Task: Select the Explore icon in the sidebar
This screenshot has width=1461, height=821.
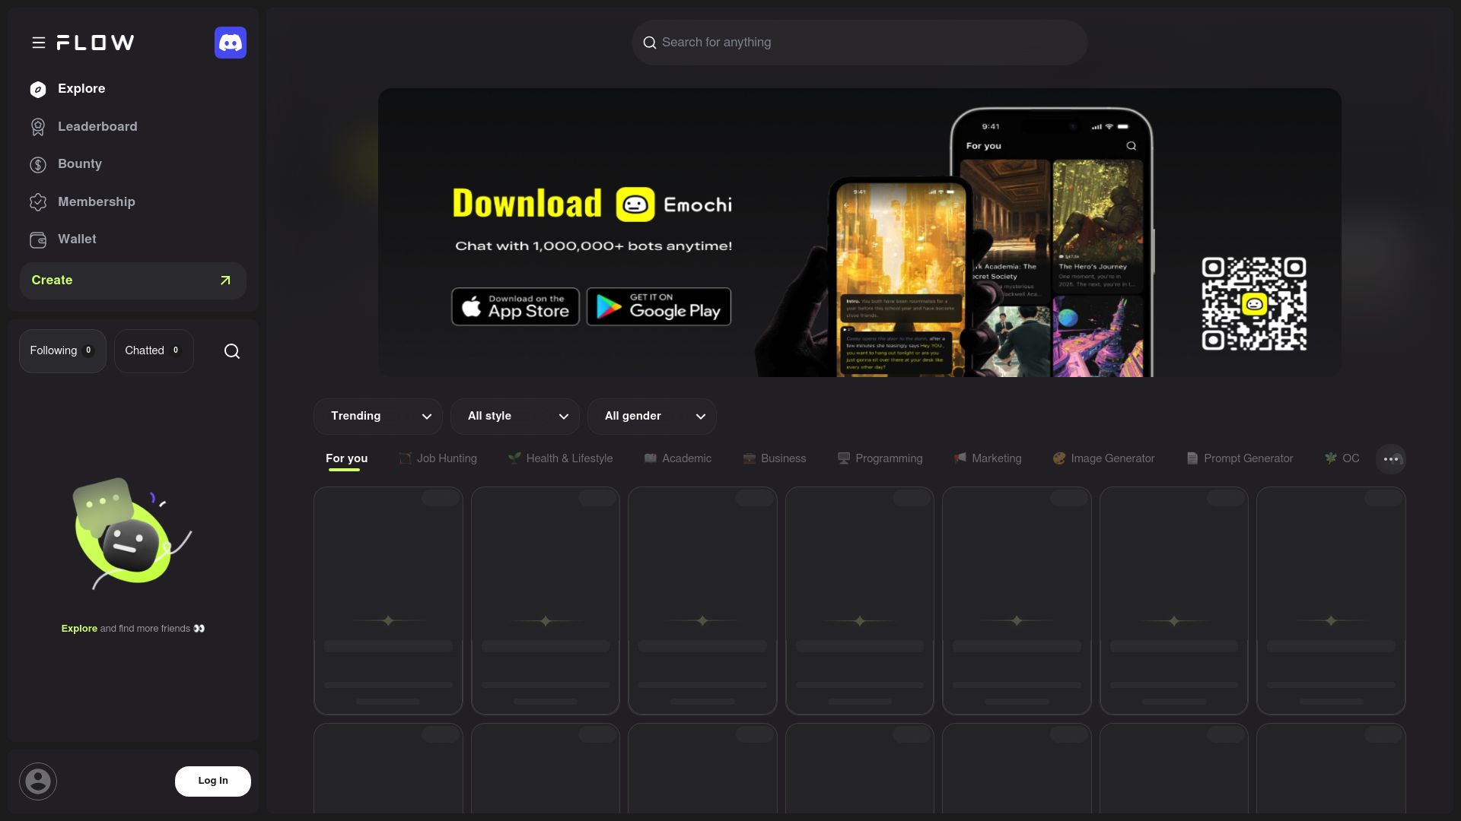Action: coord(38,89)
